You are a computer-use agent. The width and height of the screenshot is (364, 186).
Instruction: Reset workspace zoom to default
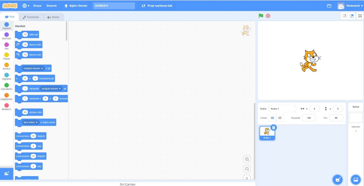pos(247,178)
